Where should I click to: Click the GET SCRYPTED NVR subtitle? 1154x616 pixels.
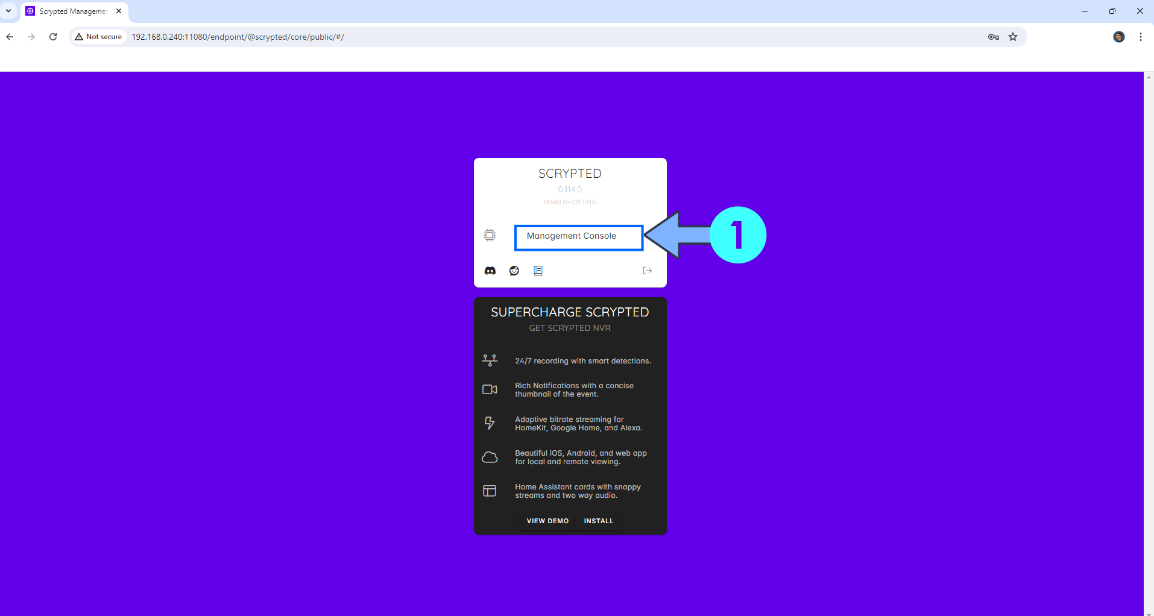click(570, 328)
